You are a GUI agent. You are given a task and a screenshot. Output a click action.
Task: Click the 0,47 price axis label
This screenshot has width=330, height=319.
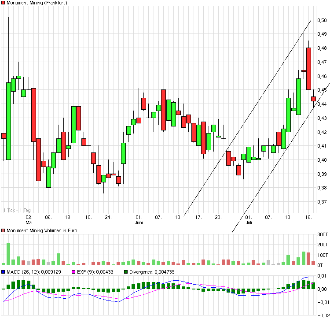[x=322, y=62]
